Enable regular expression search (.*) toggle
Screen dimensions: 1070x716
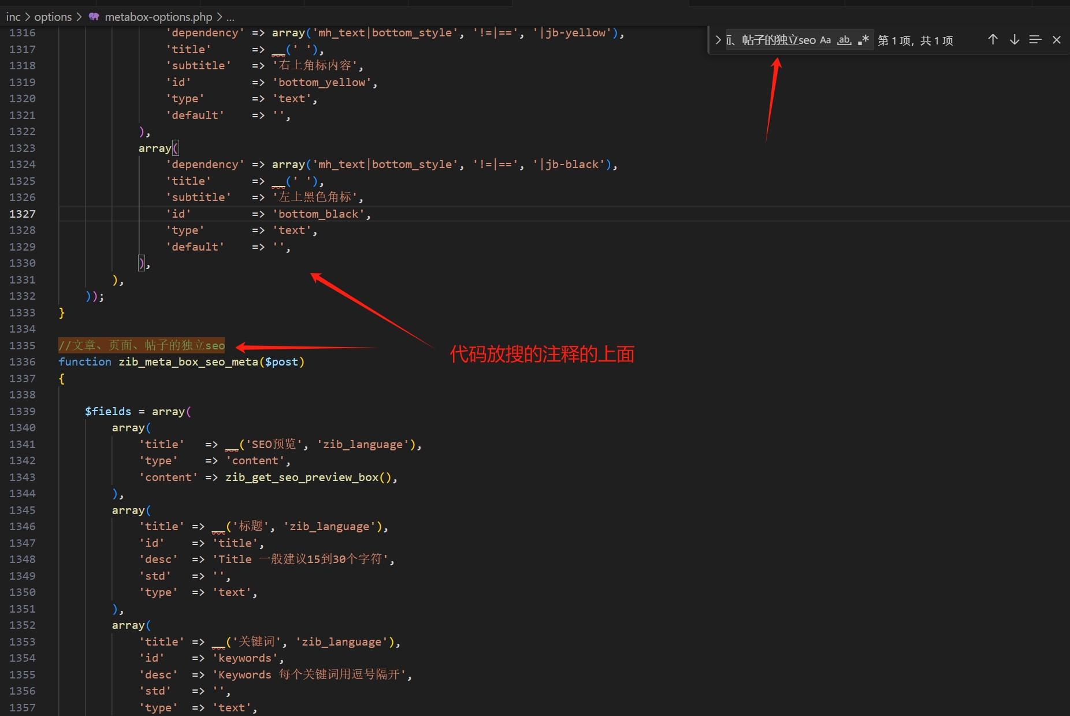click(x=863, y=40)
